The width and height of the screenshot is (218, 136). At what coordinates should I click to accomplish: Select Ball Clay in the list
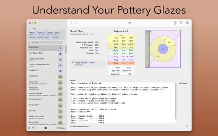45,111
